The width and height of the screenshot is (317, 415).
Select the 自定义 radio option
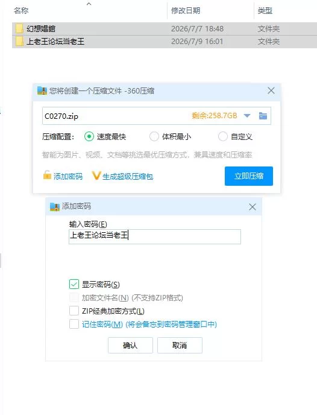click(223, 136)
